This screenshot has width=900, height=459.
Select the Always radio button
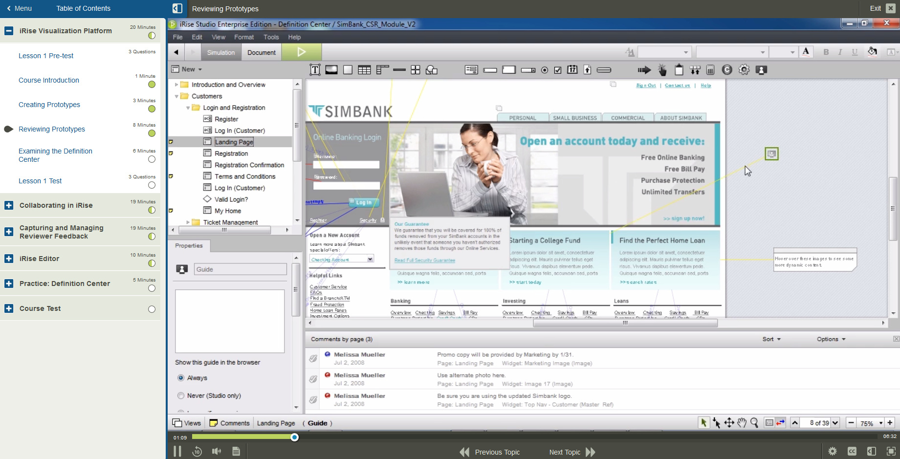[181, 378]
